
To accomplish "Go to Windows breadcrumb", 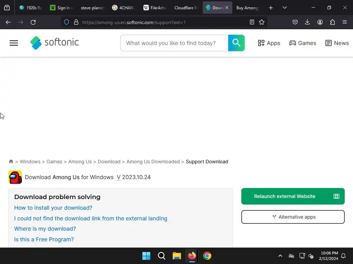I will 30,162.
